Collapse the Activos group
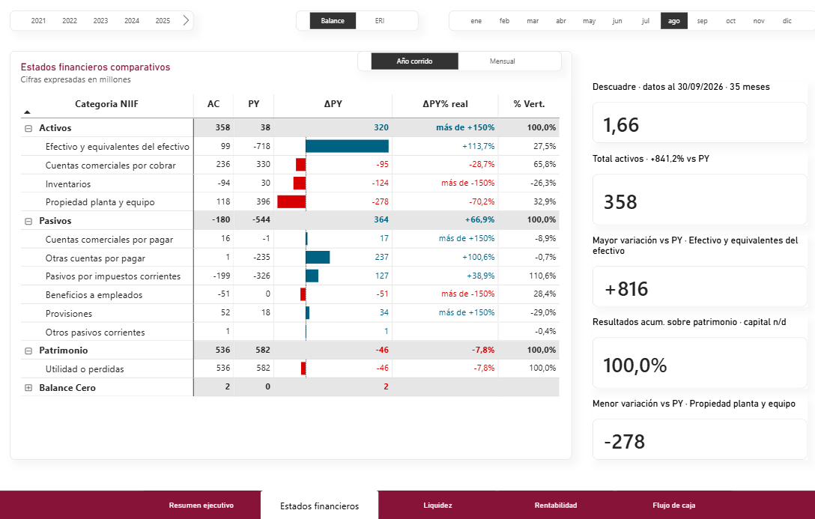The height and width of the screenshot is (519, 815). click(x=28, y=128)
